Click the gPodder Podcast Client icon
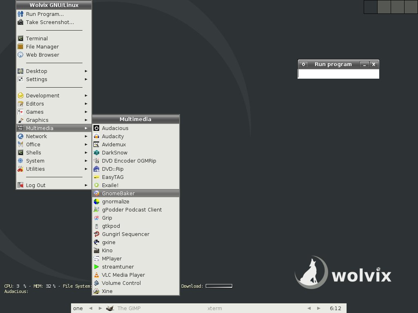Viewport: 418px width, 313px height. (x=96, y=210)
